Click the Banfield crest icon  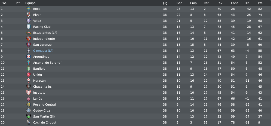tap(29, 69)
